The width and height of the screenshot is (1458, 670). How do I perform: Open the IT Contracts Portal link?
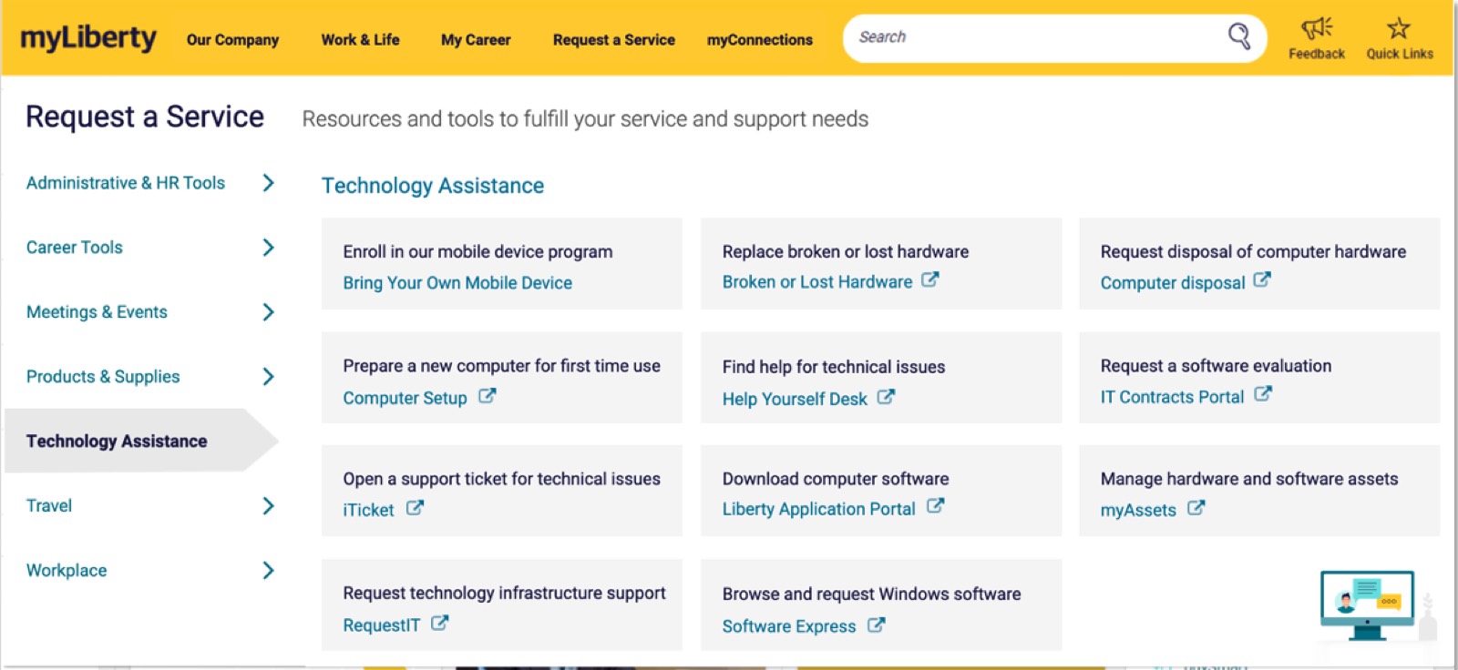point(1172,397)
